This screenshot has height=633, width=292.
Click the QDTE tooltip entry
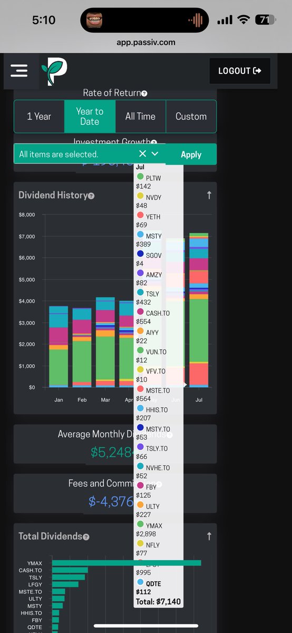149,587
